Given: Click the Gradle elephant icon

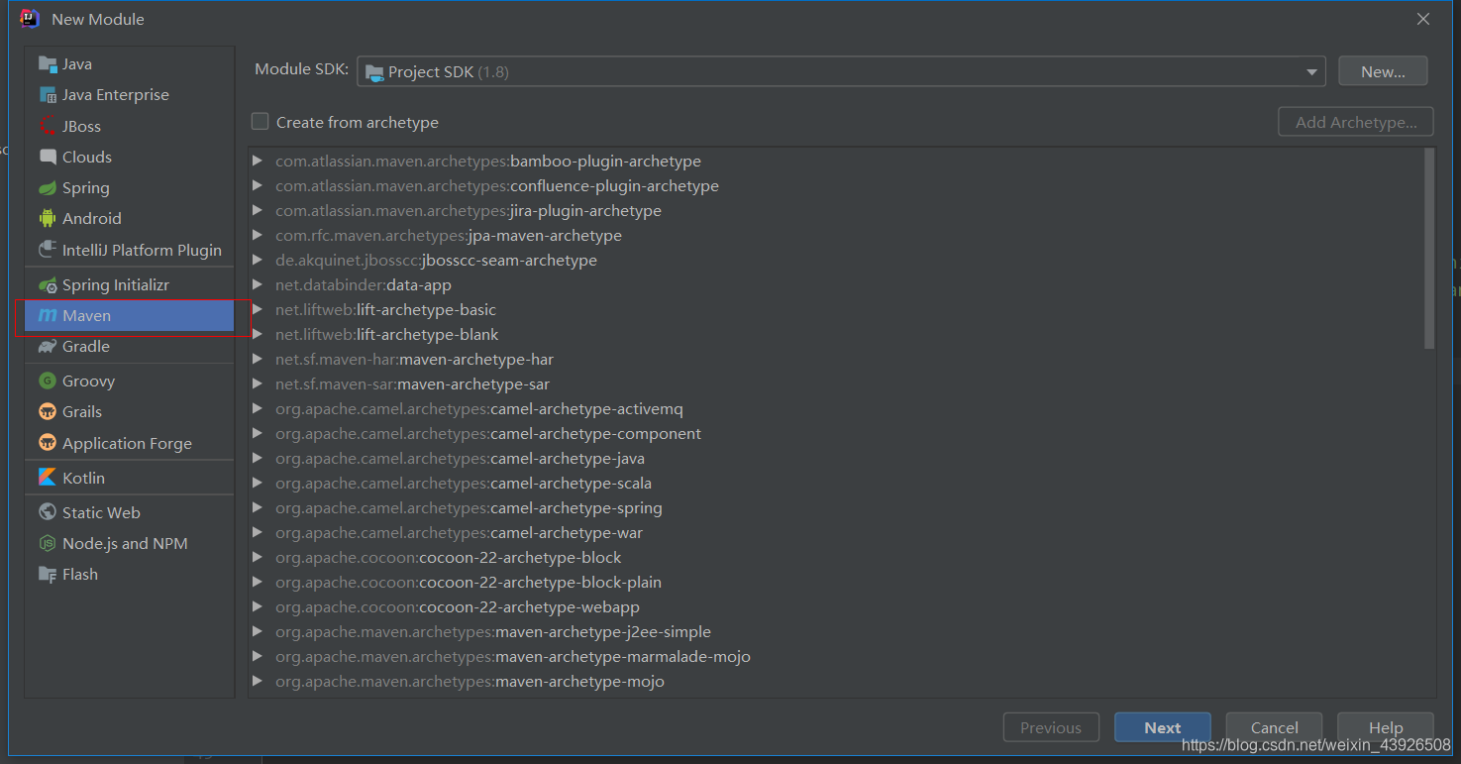Looking at the screenshot, I should (x=48, y=347).
